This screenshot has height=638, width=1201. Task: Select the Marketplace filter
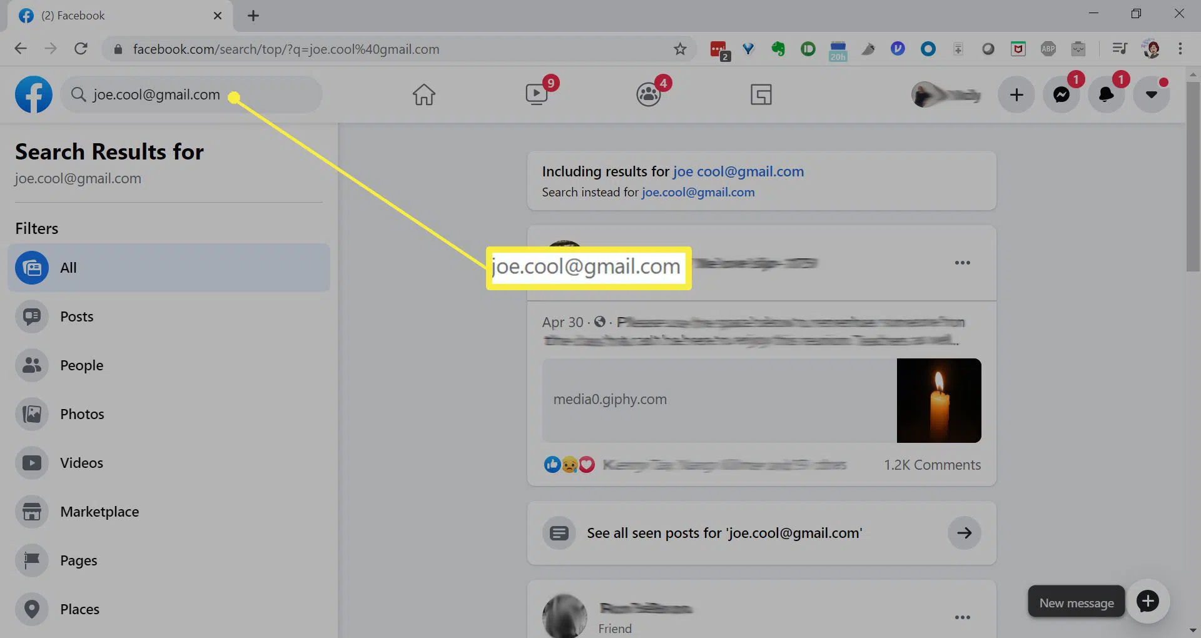99,512
